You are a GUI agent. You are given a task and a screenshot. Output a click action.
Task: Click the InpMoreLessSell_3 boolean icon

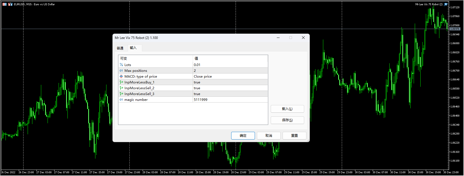click(121, 94)
